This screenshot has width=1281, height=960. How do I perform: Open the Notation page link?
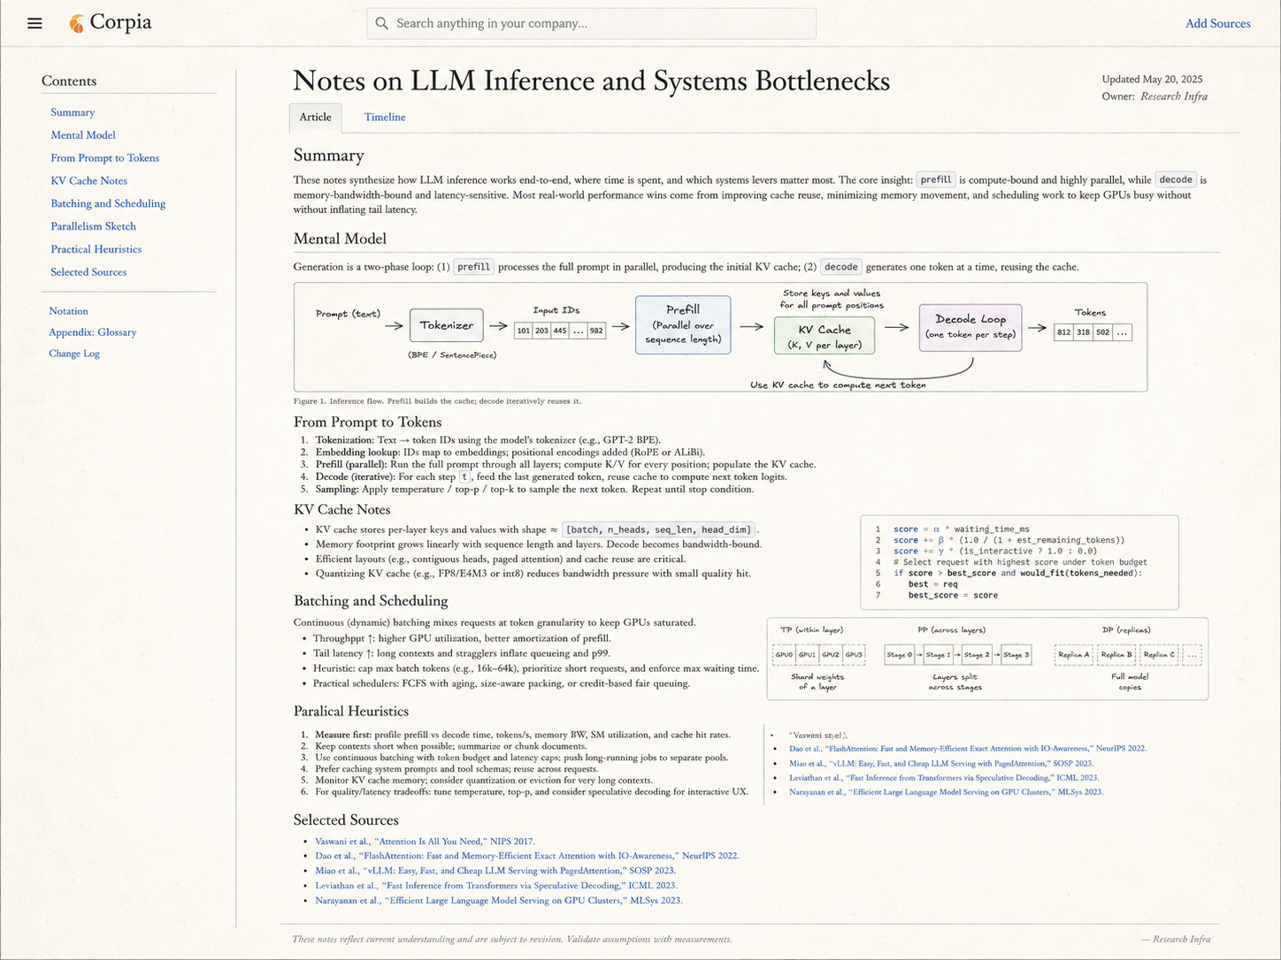[x=68, y=311]
